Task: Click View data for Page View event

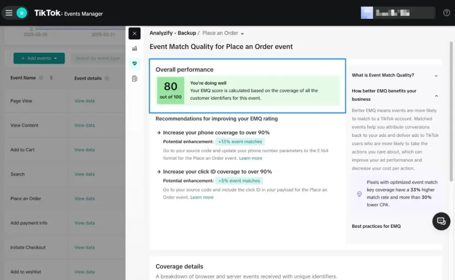Action: click(x=84, y=100)
